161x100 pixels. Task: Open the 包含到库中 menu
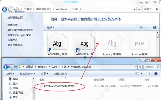pos(27,74)
